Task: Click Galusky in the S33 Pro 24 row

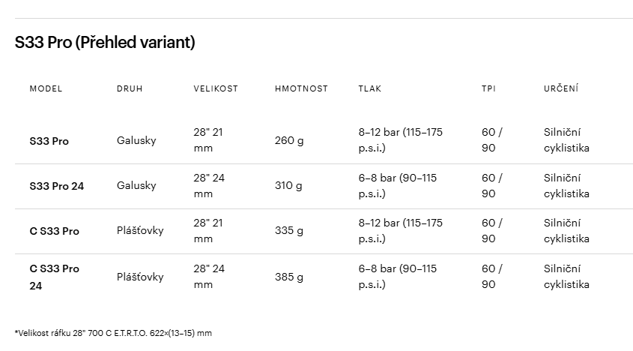Action: 136,185
